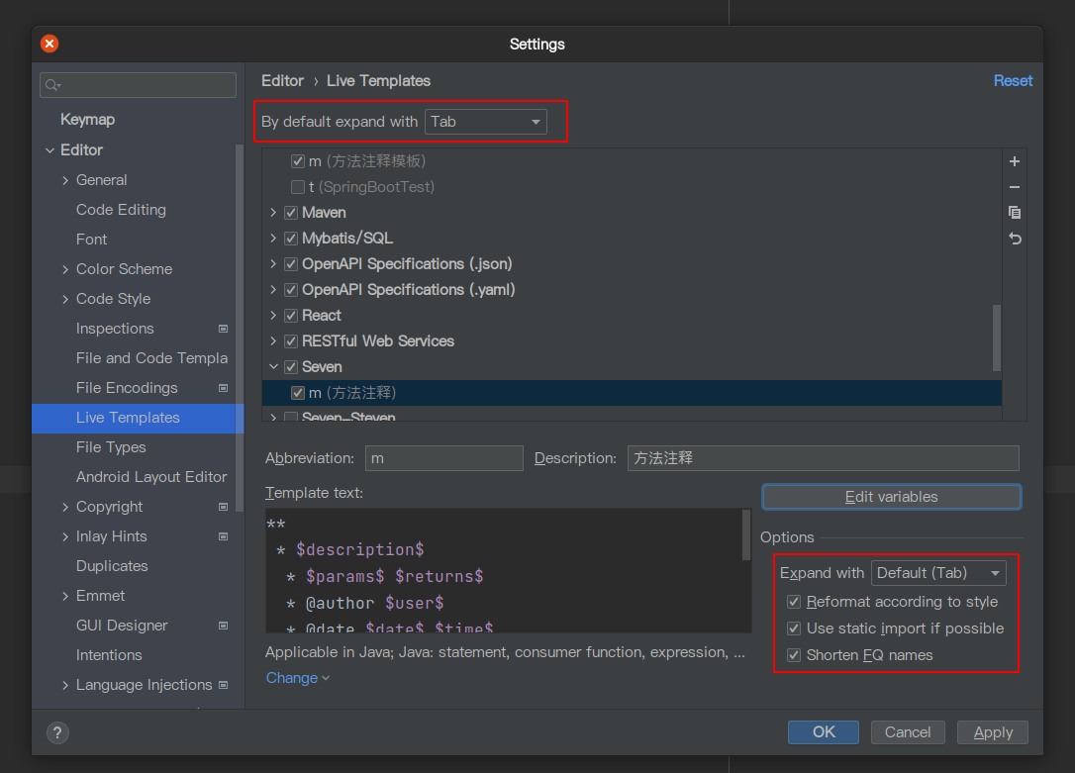1075x773 pixels.
Task: Click the Abbreviation input field
Action: tap(444, 458)
